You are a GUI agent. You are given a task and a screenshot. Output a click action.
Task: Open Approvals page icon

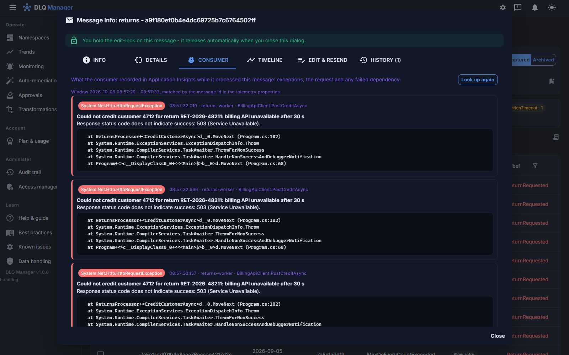coord(10,95)
